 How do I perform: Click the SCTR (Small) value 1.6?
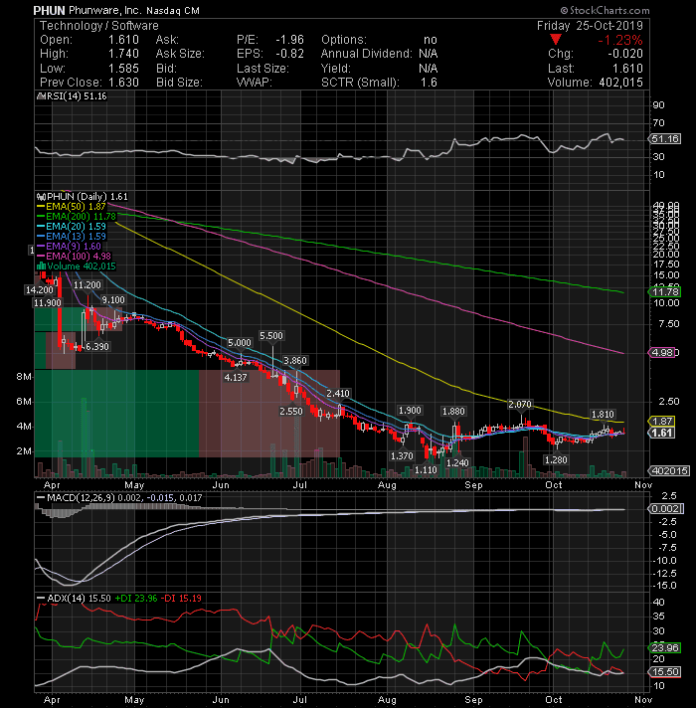429,83
